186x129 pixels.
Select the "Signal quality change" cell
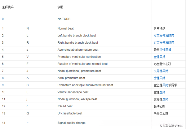tap(71, 123)
